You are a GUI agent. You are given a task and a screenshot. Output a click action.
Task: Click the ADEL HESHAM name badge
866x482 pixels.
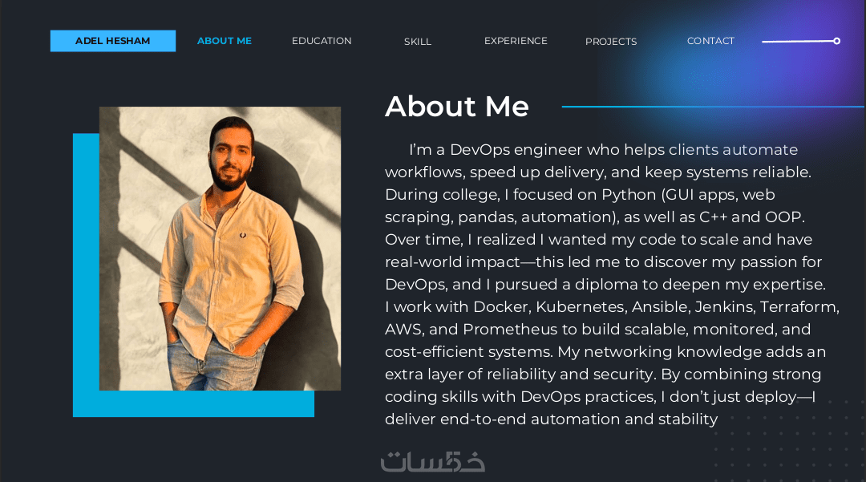[113, 41]
